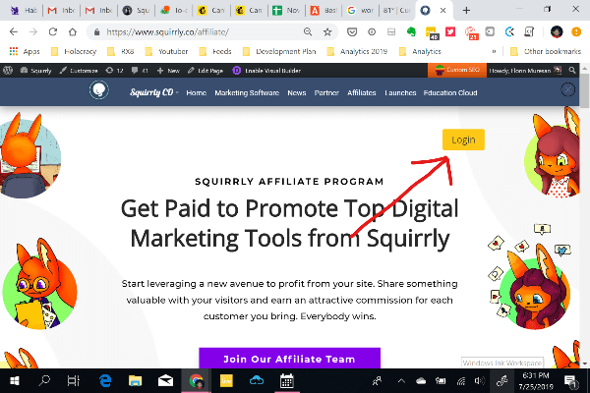
Task: Open the Mail app on the taskbar
Action: (x=165, y=381)
